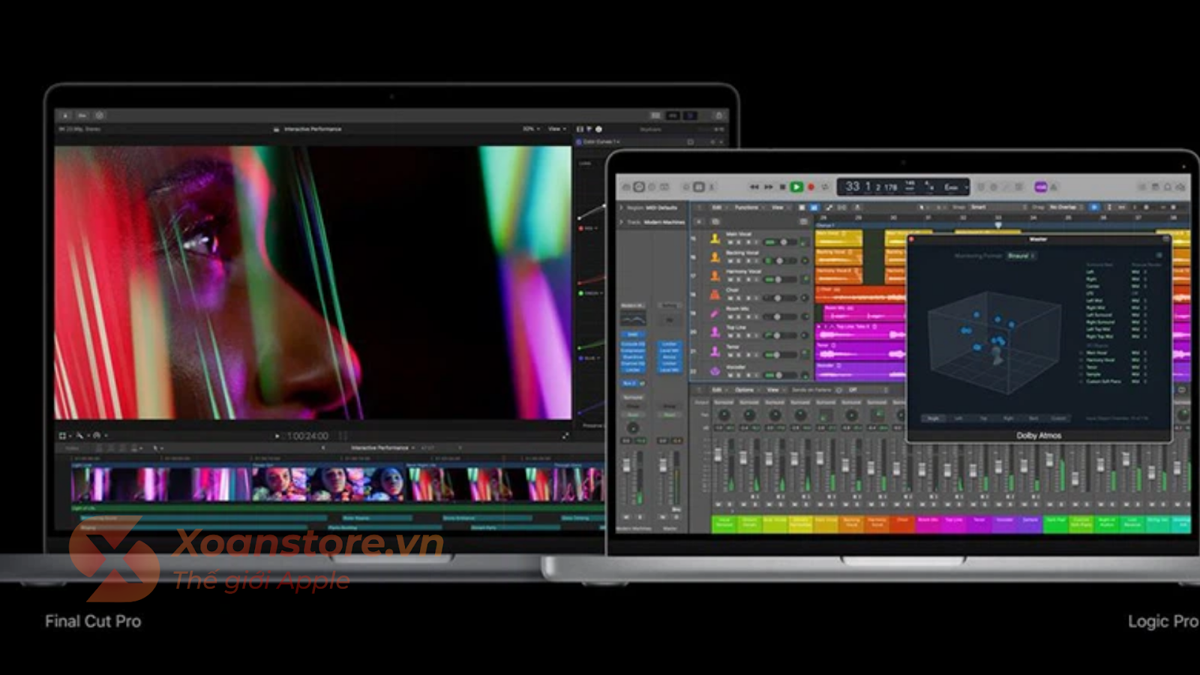1200x675 pixels.
Task: Click the red Record button in Logic Pro
Action: (811, 187)
